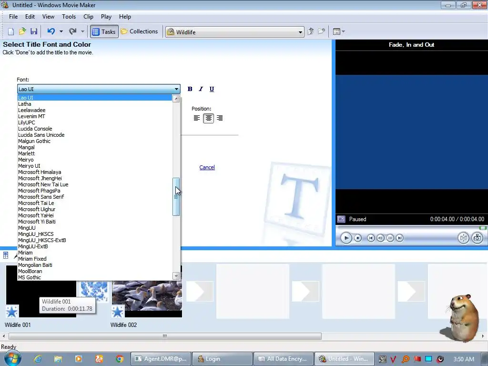Expand the Wildlife collection dropdown
This screenshot has width=488, height=366.
300,32
